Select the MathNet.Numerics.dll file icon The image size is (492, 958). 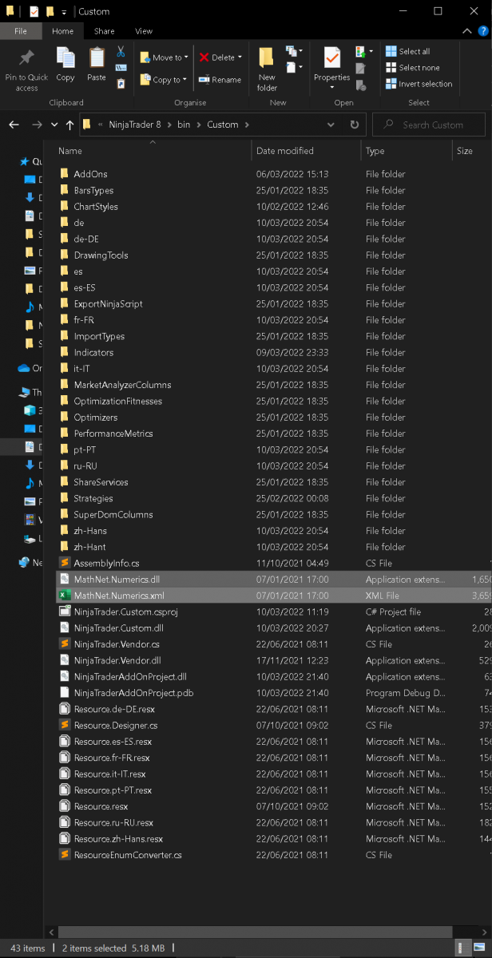point(65,580)
